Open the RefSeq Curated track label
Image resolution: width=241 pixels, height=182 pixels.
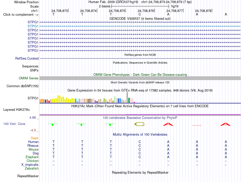tap(27, 59)
